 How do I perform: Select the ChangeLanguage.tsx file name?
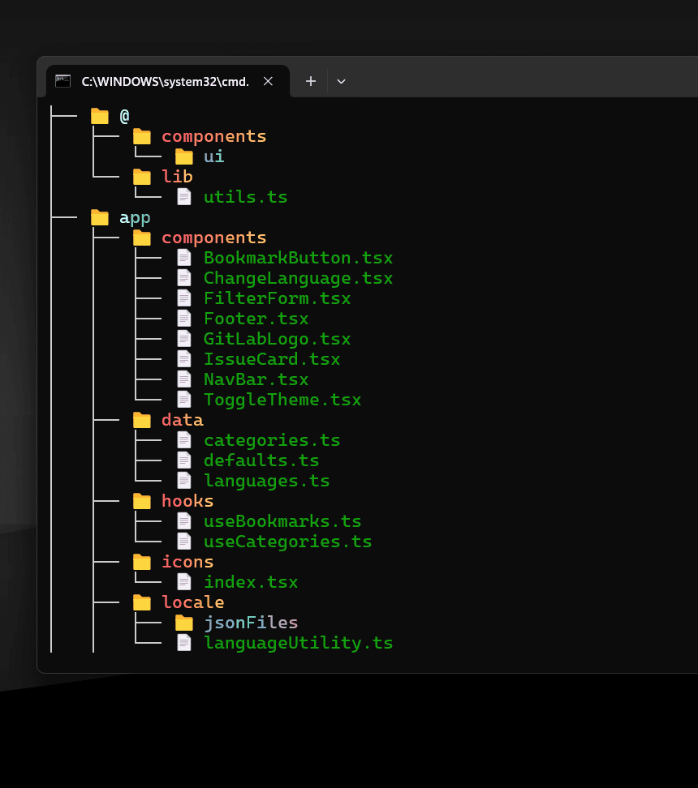pyautogui.click(x=299, y=278)
